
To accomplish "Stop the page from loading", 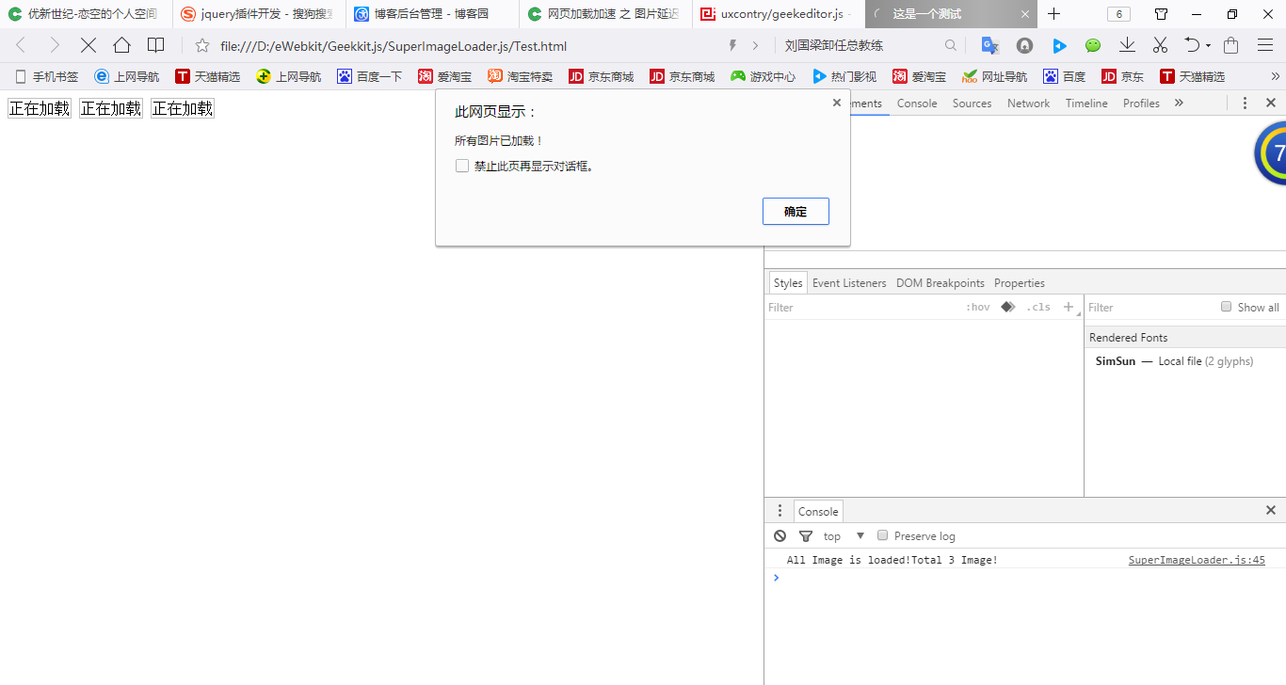I will tap(88, 45).
